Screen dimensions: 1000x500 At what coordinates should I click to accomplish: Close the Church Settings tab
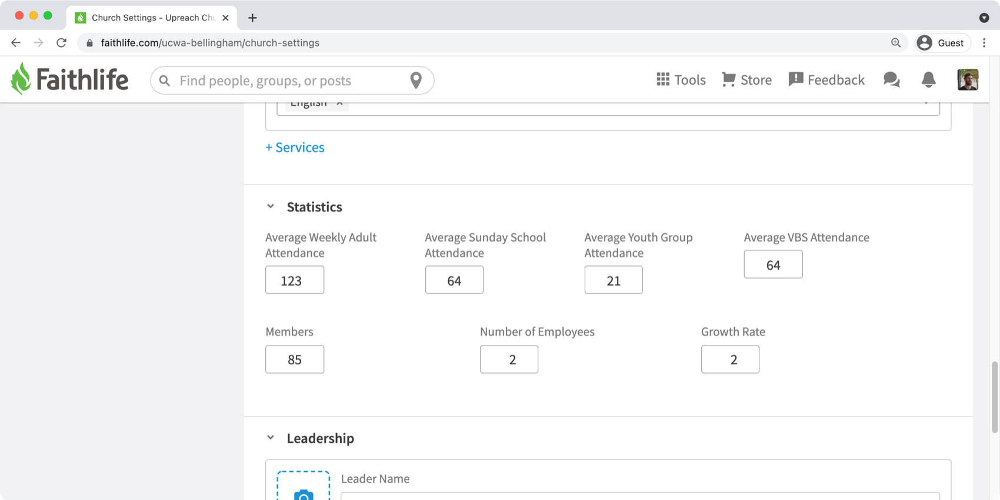[x=225, y=18]
